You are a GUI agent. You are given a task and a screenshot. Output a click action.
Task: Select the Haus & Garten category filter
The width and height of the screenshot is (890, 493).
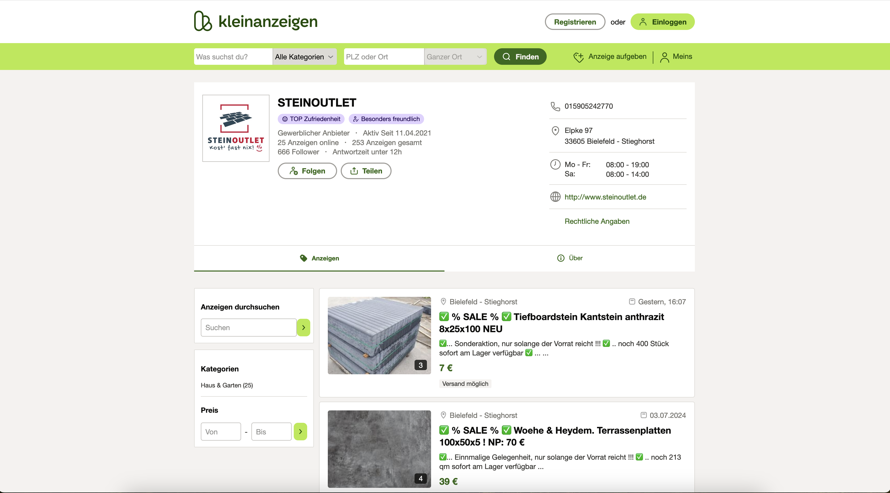[227, 385]
